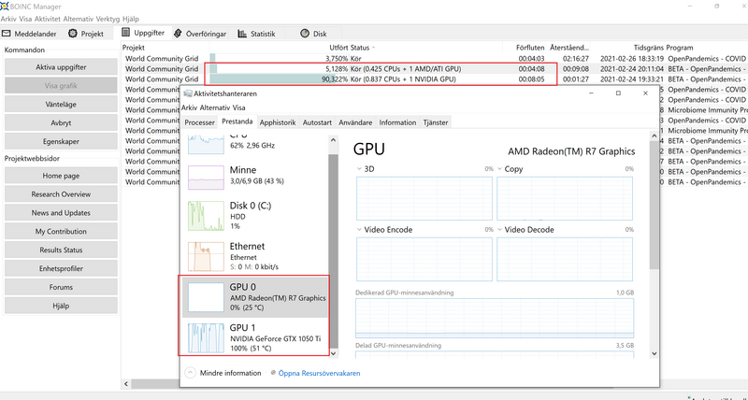Screen dimensions: 748x400
Task: Click the GPU details pane scroll-down arrow
Action: click(654, 353)
